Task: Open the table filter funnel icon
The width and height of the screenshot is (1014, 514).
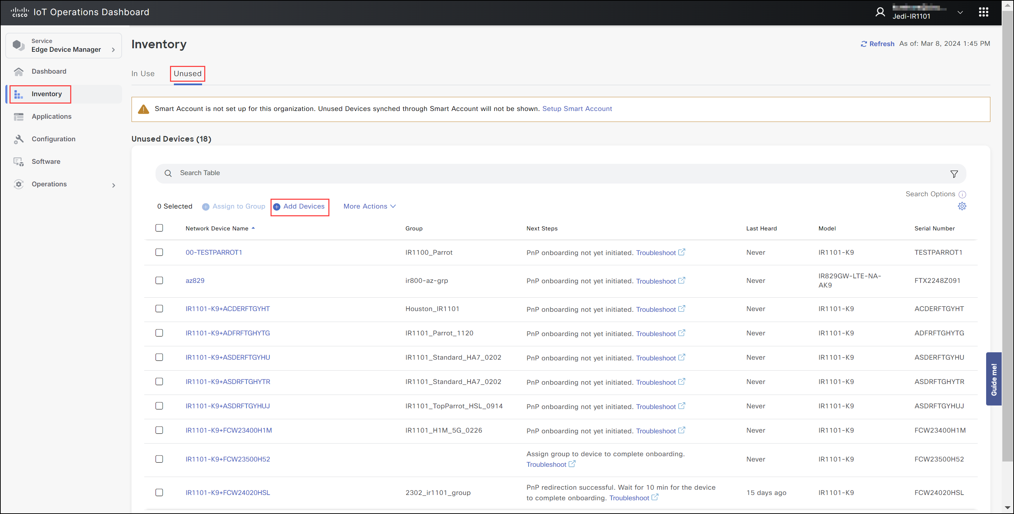Action: coord(954,174)
